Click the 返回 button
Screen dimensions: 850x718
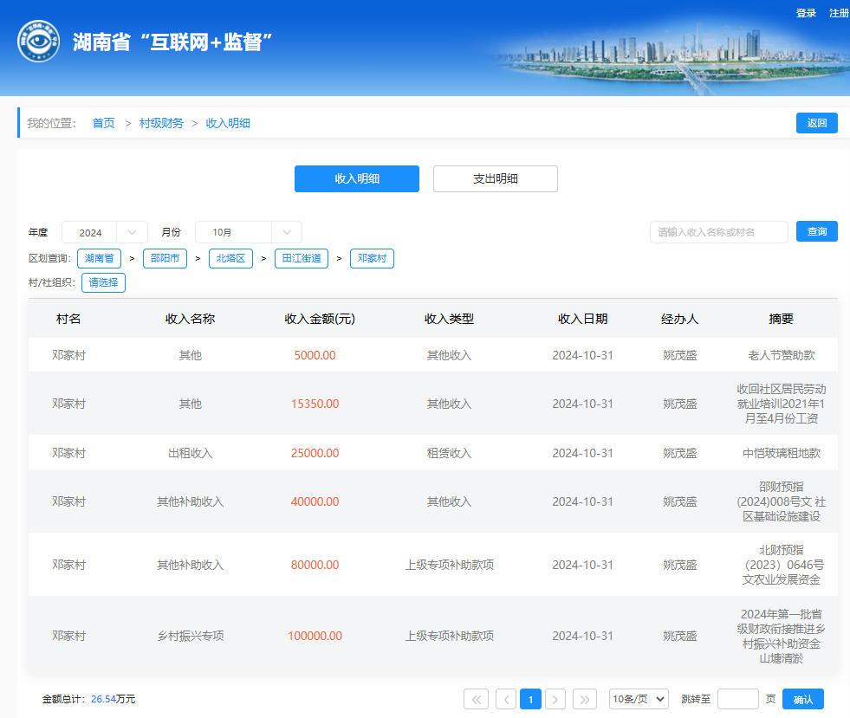(x=817, y=123)
